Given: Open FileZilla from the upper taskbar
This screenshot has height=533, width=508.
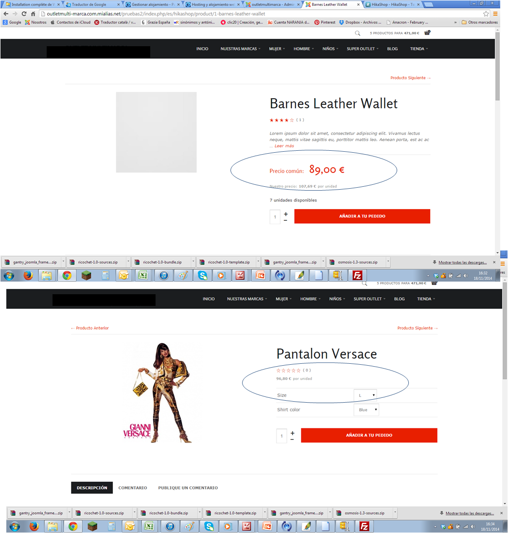Looking at the screenshot, I should pyautogui.click(x=357, y=275).
